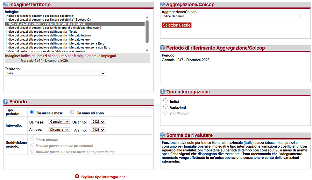Open the Da mese Gennaio dropdown
Viewport: 312px width, 180px height.
[x=59, y=122]
